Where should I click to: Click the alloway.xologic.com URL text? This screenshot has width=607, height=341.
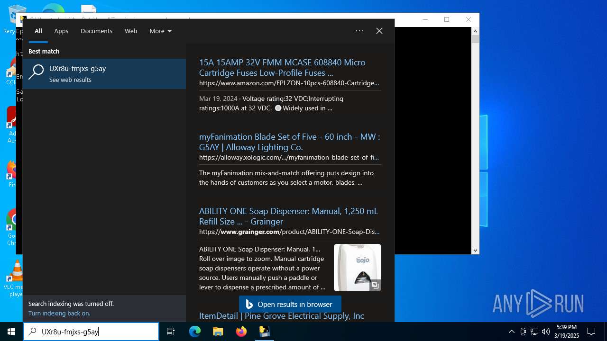tap(289, 157)
